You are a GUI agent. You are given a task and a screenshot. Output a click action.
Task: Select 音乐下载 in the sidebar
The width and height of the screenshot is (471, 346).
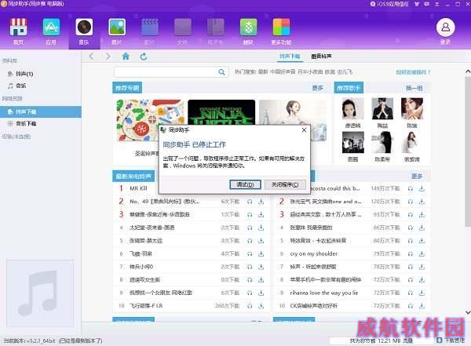26,123
